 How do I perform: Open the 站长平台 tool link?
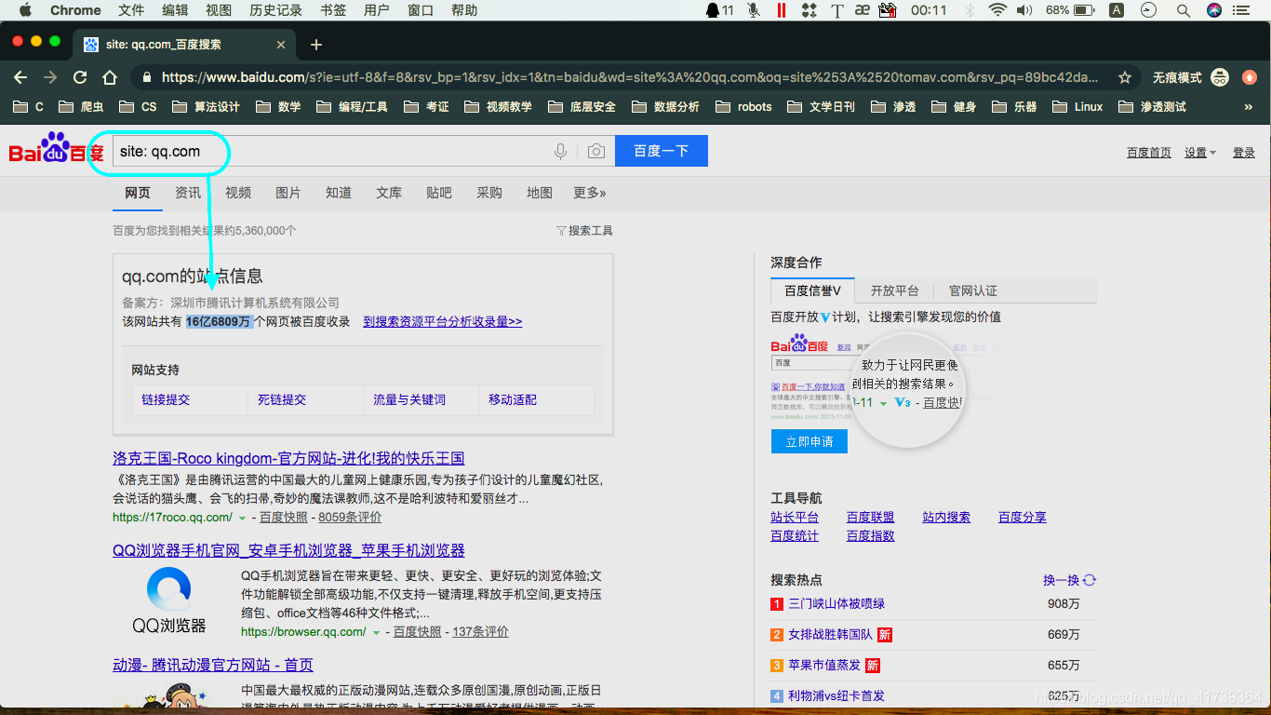click(x=795, y=517)
